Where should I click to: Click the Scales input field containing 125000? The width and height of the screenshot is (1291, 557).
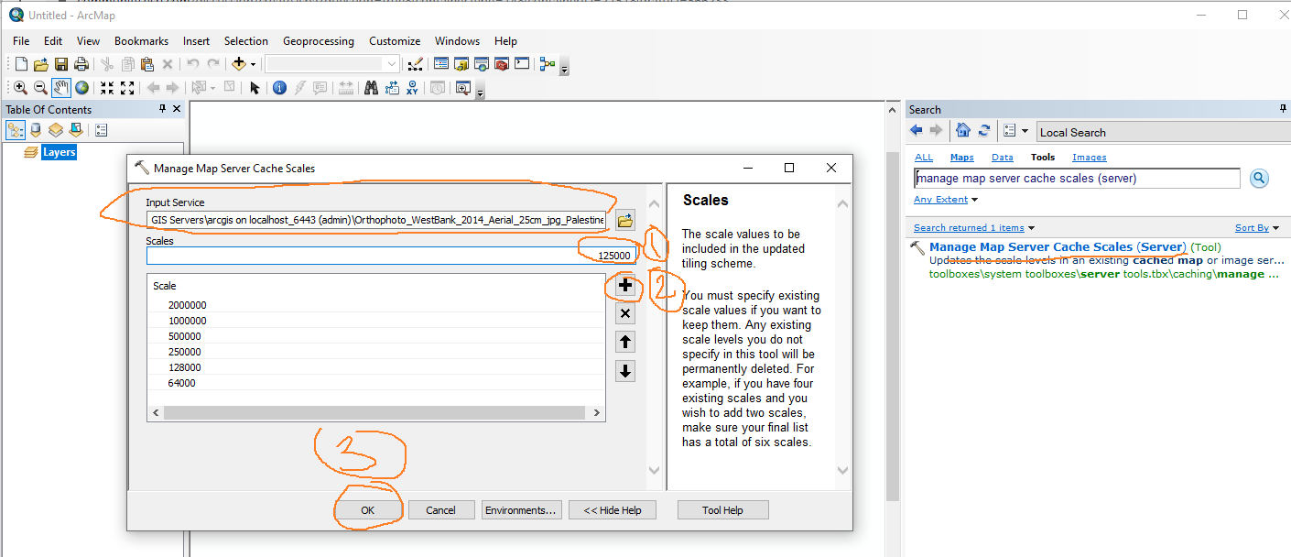391,256
